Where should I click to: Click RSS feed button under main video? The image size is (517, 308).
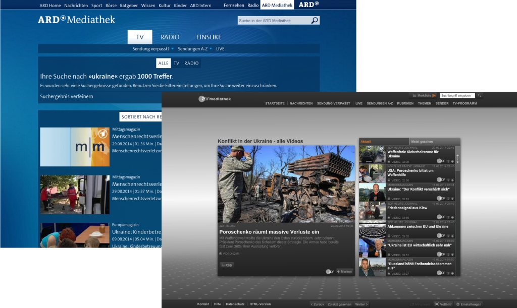click(x=227, y=265)
